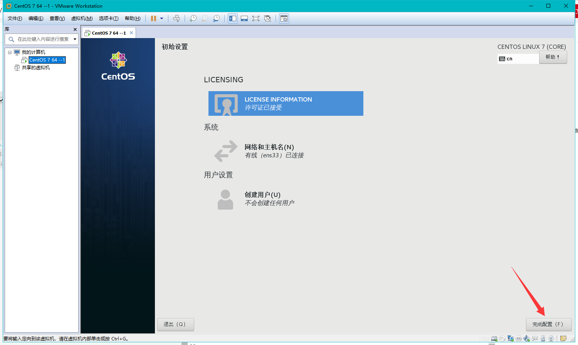Take a snapshot of this virtual machine
The image size is (578, 345).
[x=193, y=18]
